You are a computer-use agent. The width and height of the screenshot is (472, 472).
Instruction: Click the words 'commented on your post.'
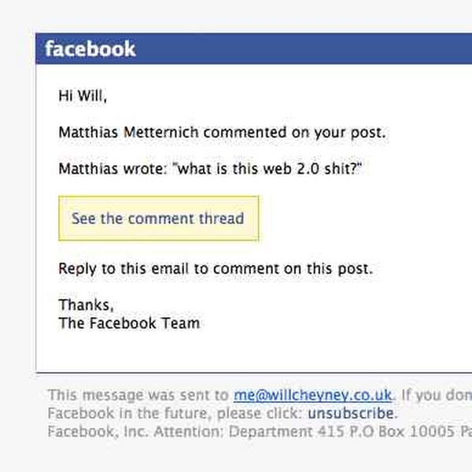(x=295, y=133)
